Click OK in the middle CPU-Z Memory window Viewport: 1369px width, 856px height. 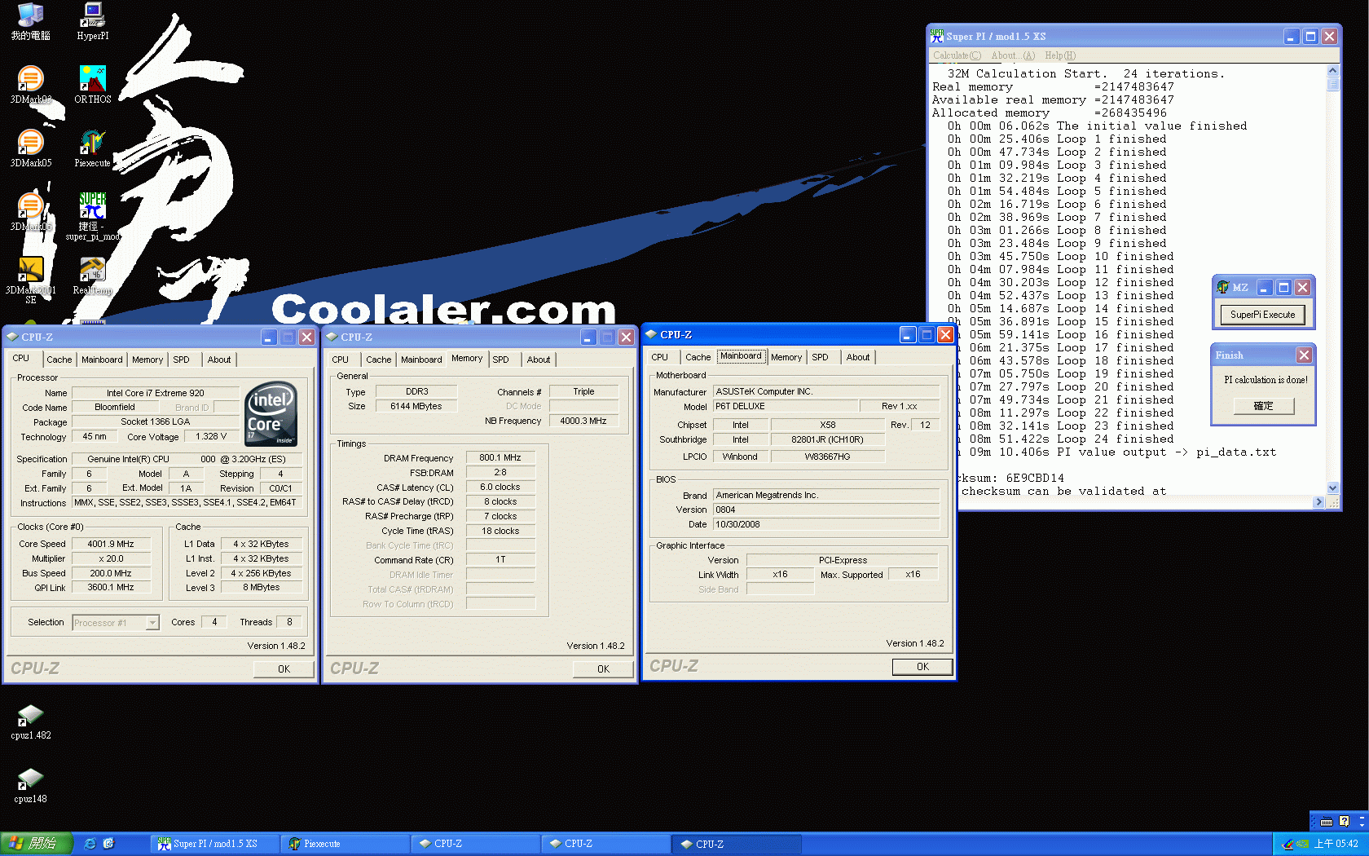pyautogui.click(x=603, y=668)
